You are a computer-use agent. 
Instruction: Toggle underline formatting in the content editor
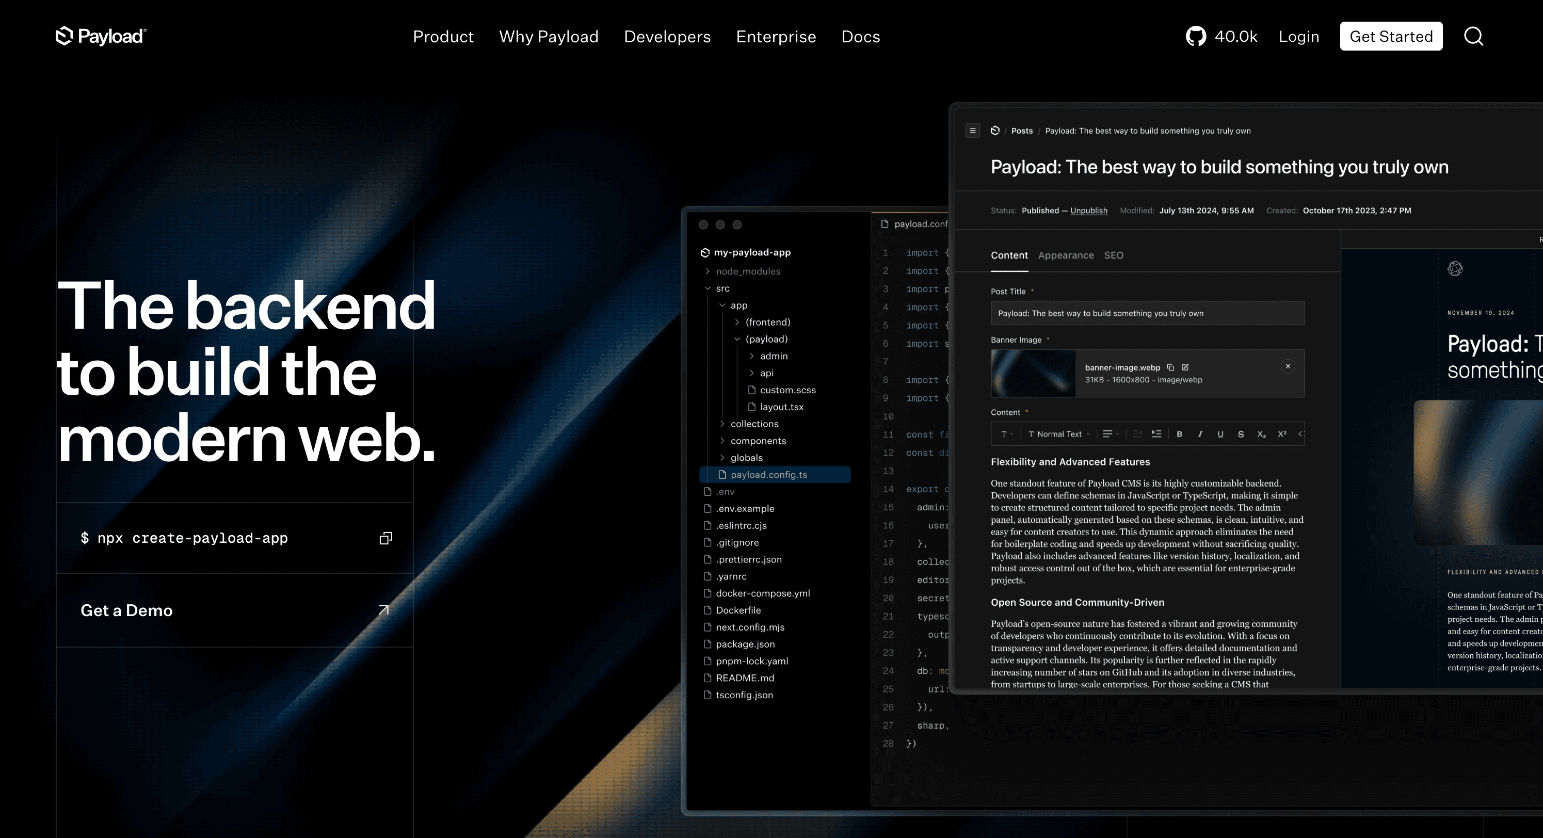click(1220, 433)
